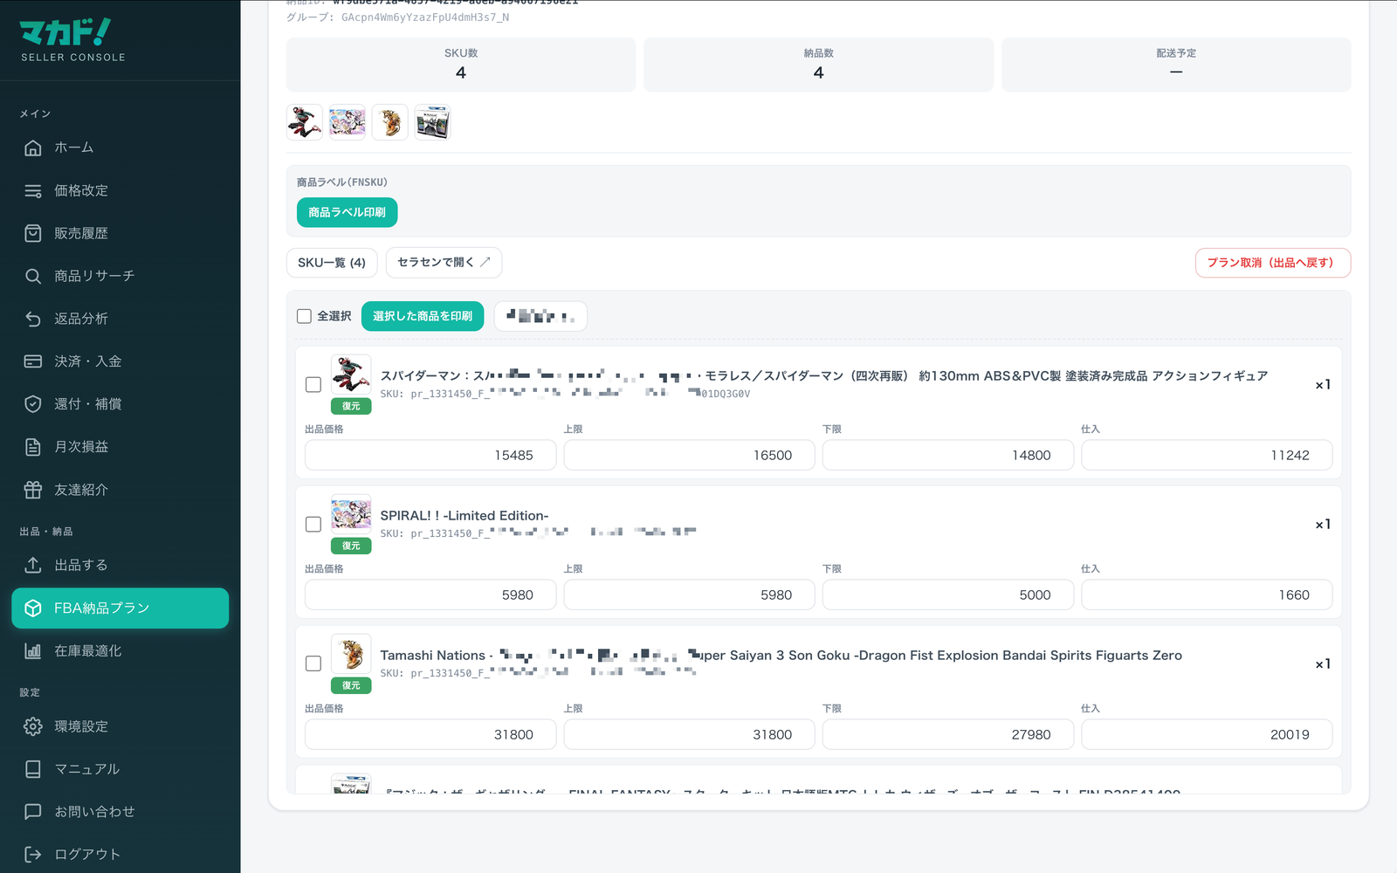The width and height of the screenshot is (1397, 873).
Task: Click the 出品する upload icon
Action: pos(33,565)
